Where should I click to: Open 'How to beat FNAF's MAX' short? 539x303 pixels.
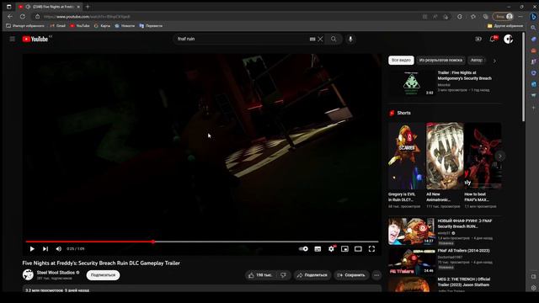click(483, 156)
